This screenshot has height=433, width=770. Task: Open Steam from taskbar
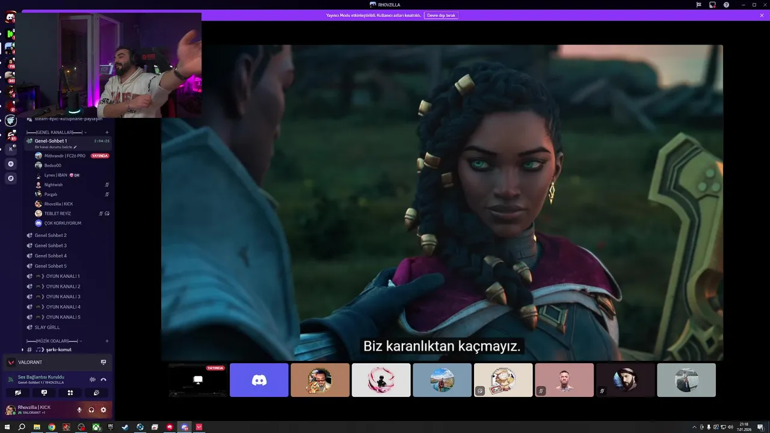125,427
